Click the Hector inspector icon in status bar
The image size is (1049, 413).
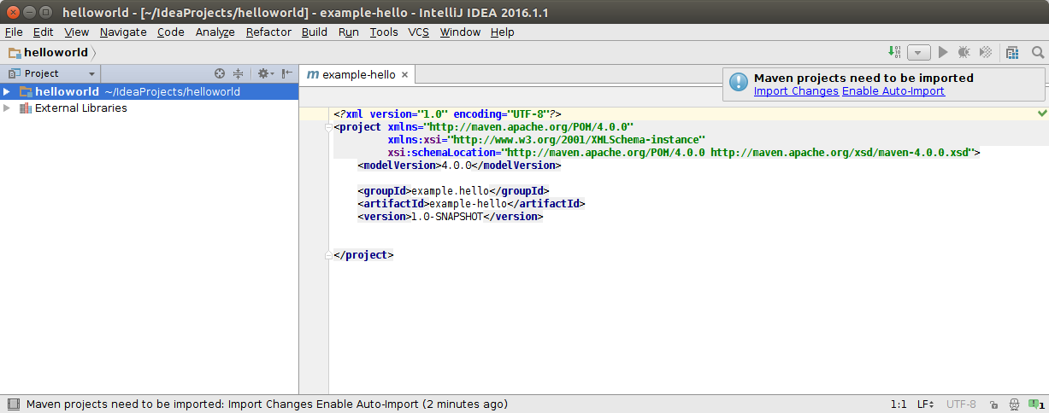click(1015, 404)
